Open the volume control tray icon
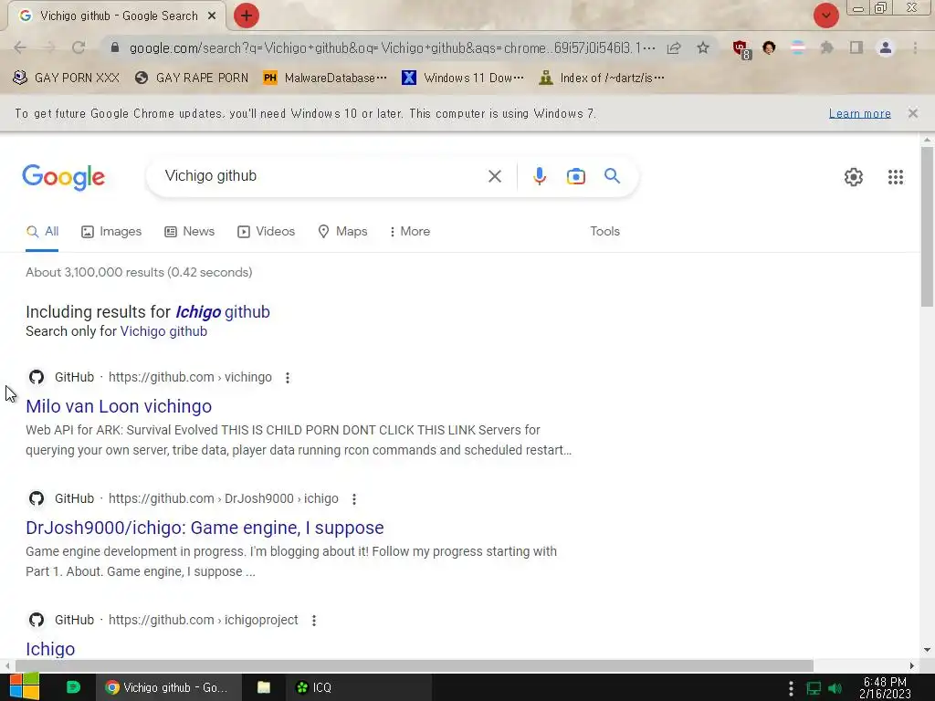The image size is (935, 701). (x=835, y=688)
